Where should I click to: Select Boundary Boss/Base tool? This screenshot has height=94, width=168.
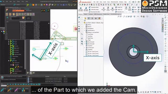click(x=94, y=12)
